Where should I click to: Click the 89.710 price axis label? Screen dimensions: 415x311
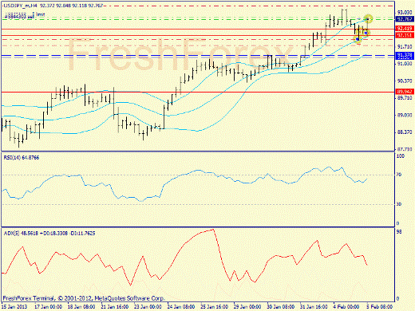[404, 98]
